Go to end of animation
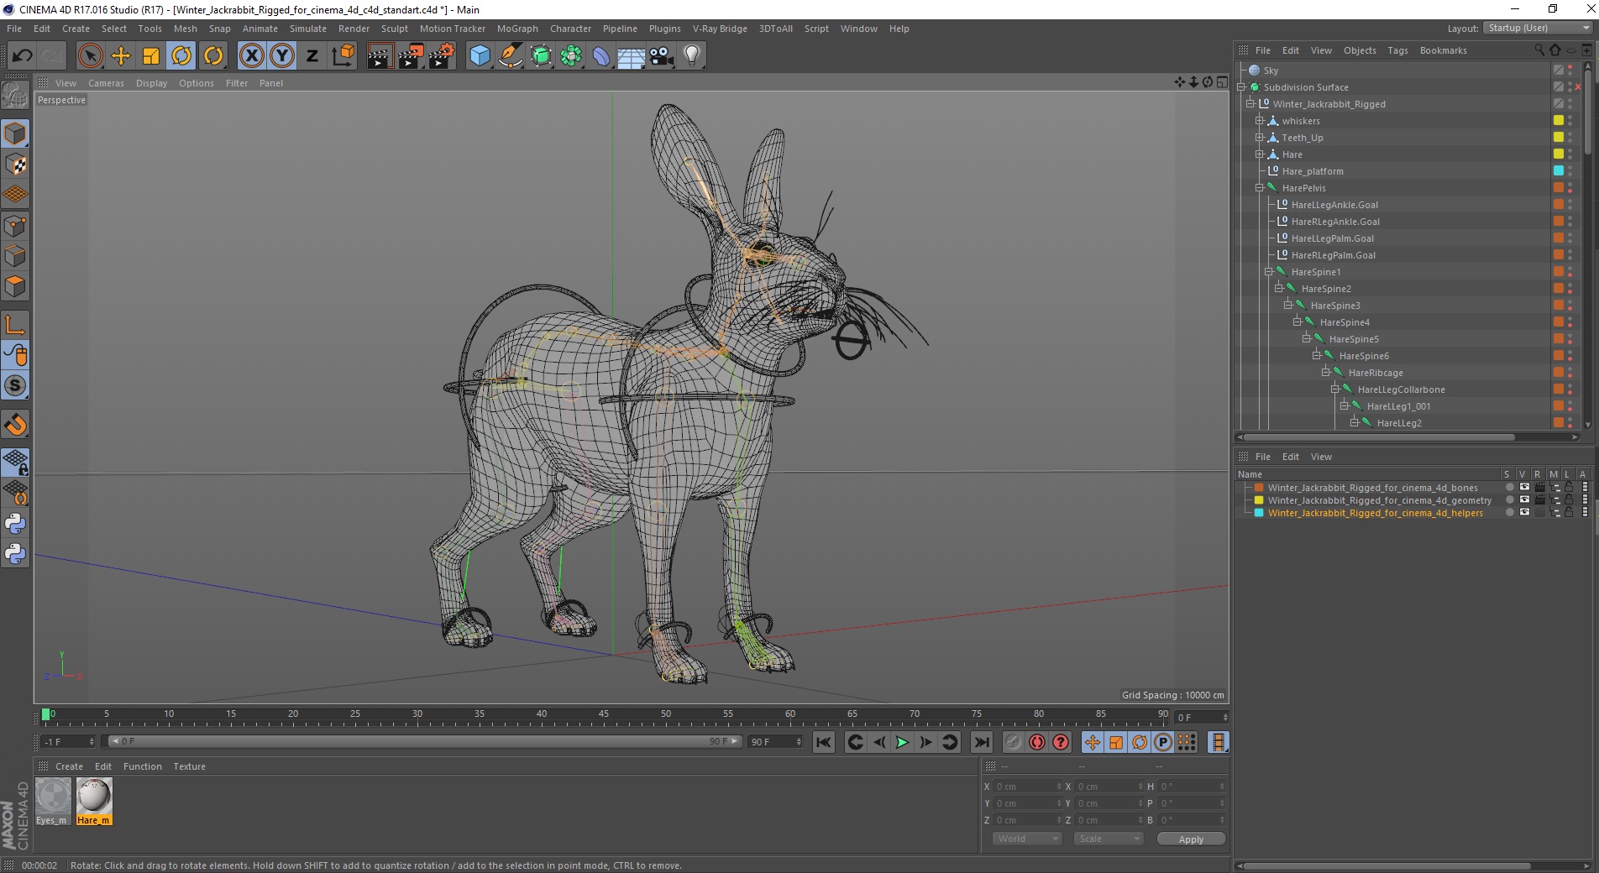Screen dimensions: 1599x873 click(x=981, y=742)
